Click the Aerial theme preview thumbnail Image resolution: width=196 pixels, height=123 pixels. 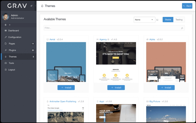[x=66, y=62]
